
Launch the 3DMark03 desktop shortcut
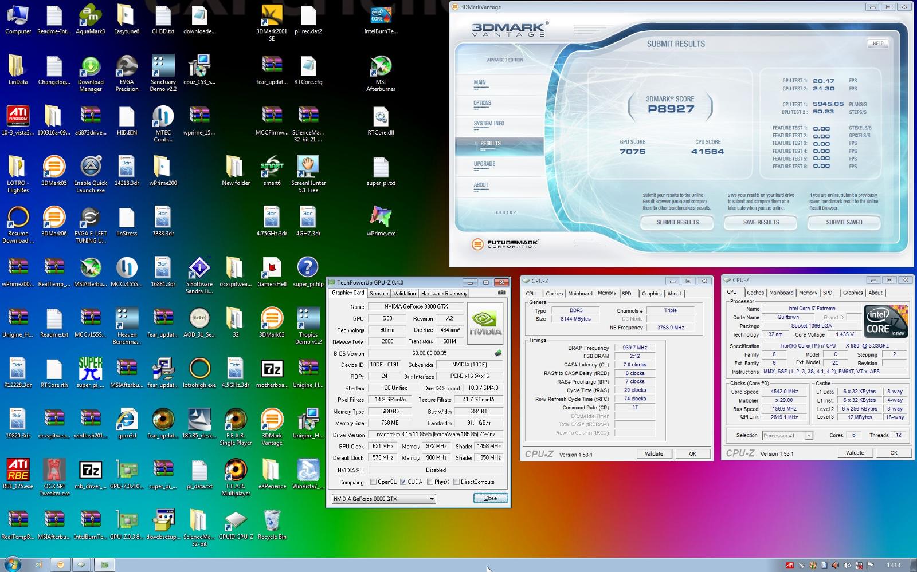[x=272, y=323]
